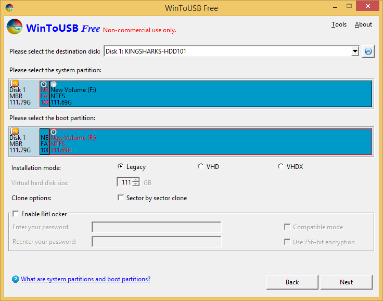Select the FAT partition as system partition
The width and height of the screenshot is (383, 301).
click(x=44, y=84)
